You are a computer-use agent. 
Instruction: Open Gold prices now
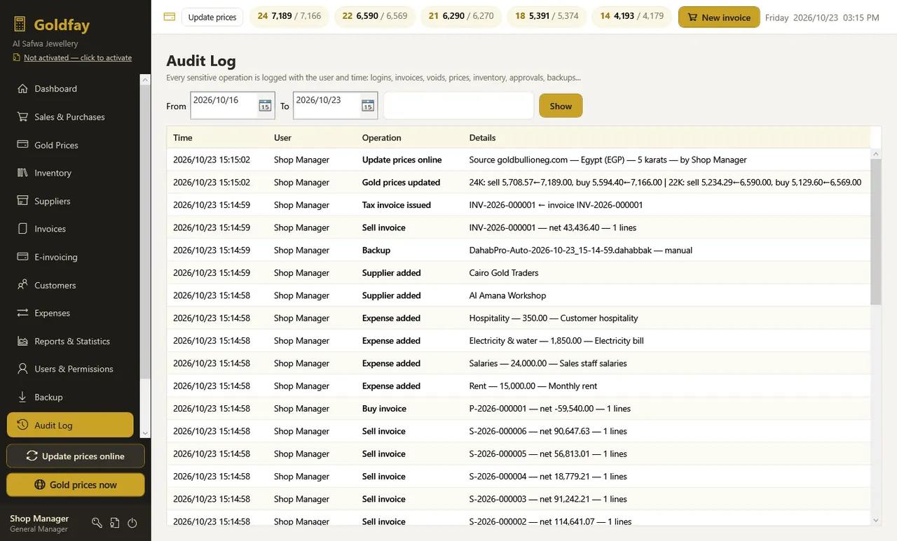[76, 484]
